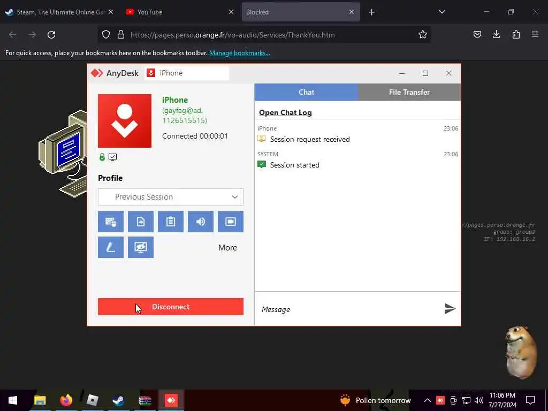Open Roblox from the taskbar

92,400
